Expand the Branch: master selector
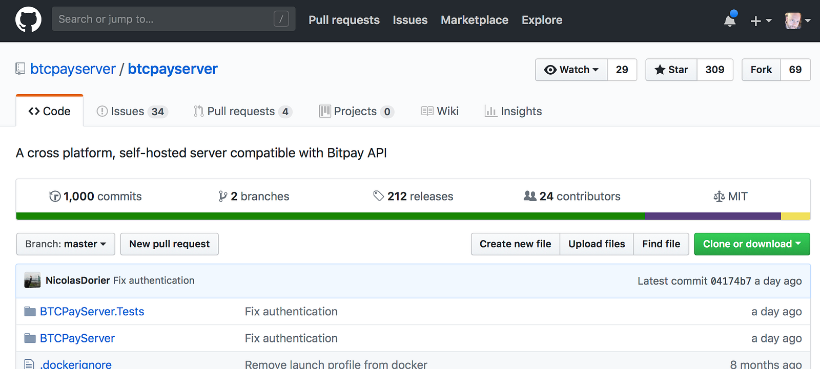This screenshot has height=369, width=820. 66,244
